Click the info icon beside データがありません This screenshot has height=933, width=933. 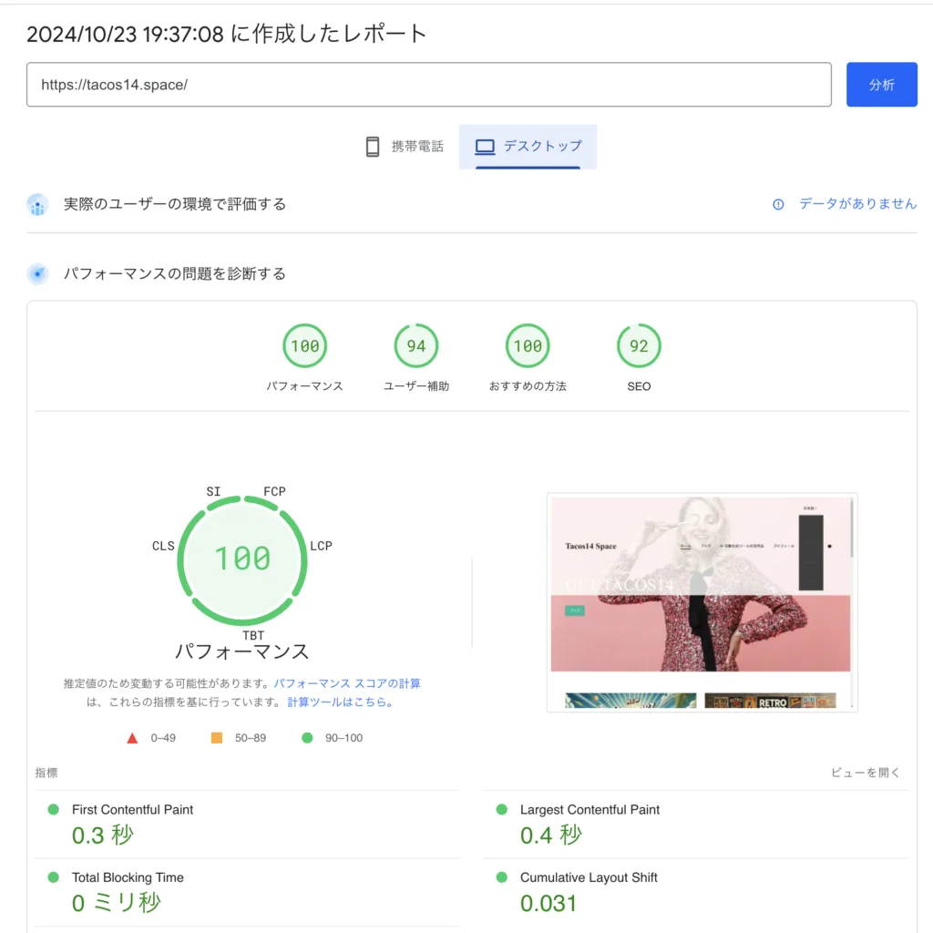[778, 204]
